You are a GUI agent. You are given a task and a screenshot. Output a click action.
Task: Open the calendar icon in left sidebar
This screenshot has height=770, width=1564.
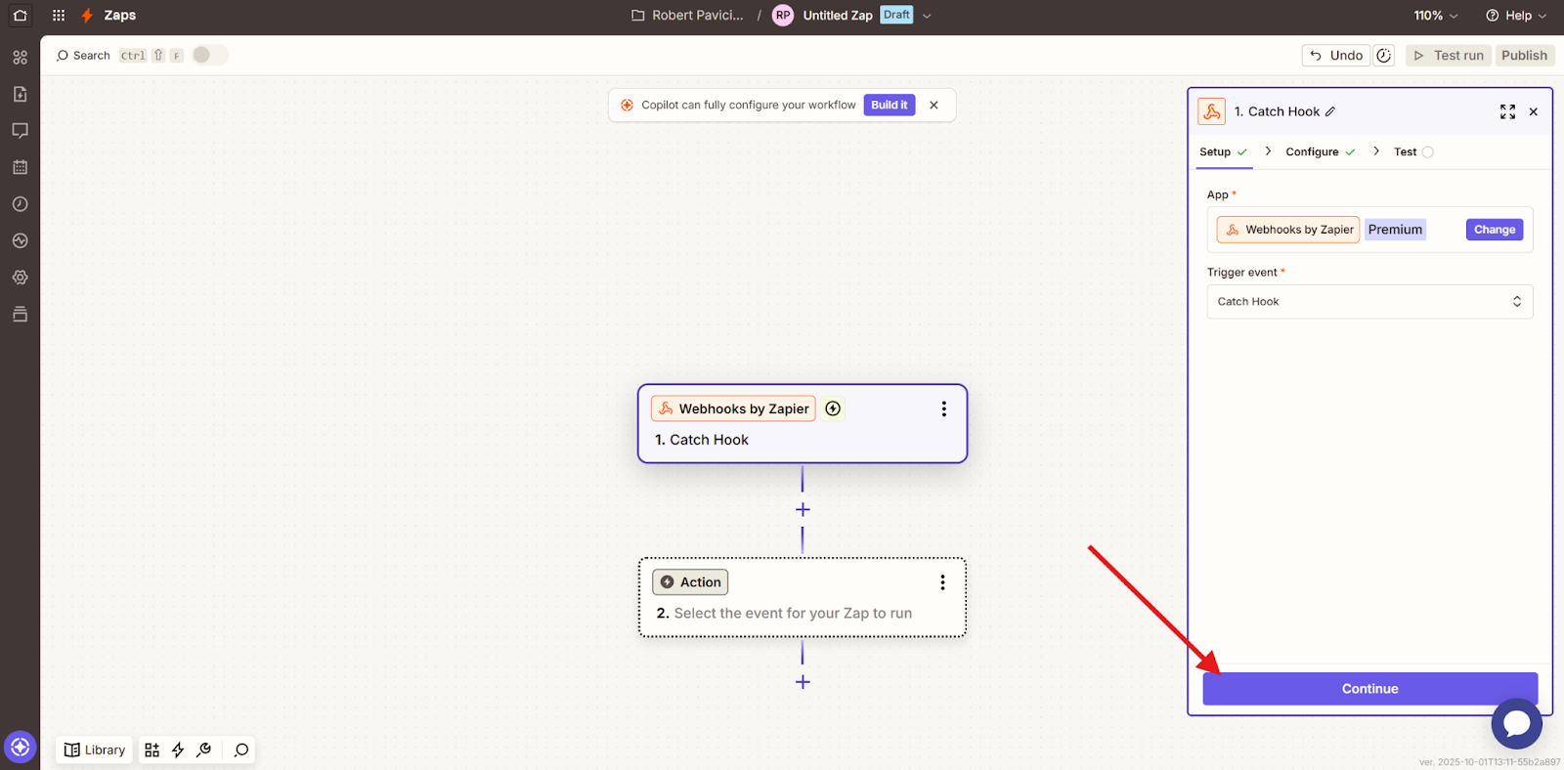(20, 167)
